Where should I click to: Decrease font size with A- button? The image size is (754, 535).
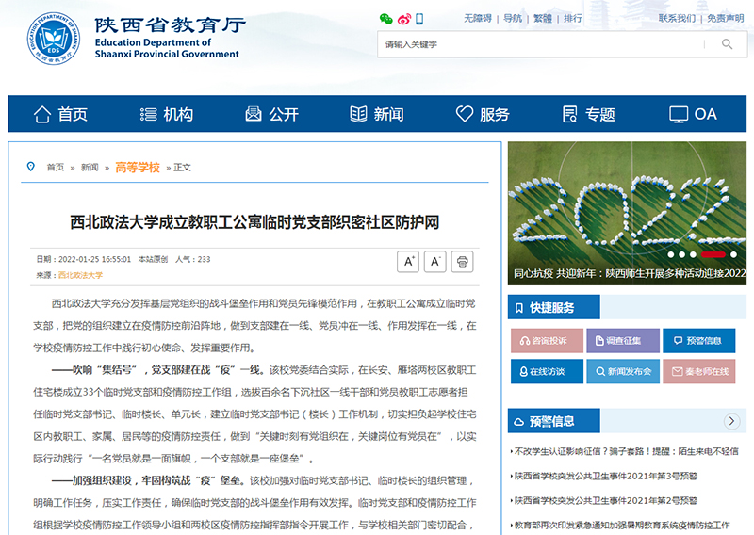(x=434, y=262)
